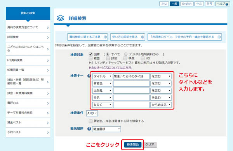The image size is (233, 151).
Task: Click the 資料の検索 sidebar header
Action: point(28,13)
